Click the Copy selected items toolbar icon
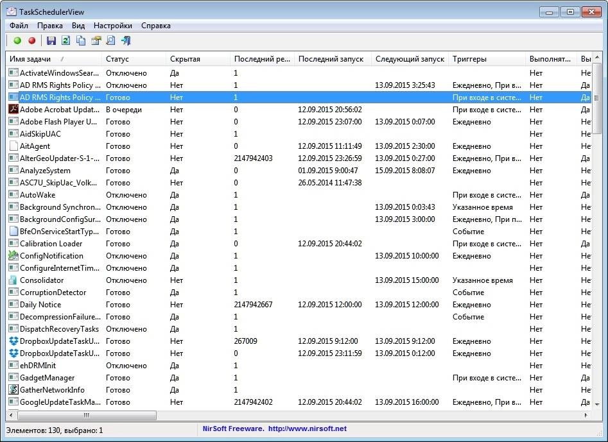608x442 pixels. pos(81,40)
